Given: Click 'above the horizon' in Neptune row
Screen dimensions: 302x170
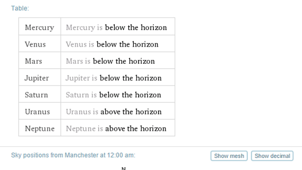Looking at the screenshot, I should [136, 128].
